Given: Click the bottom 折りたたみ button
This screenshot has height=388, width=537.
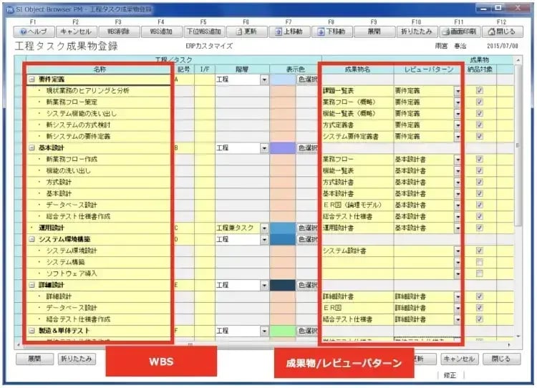Looking at the screenshot, I should 77,359.
